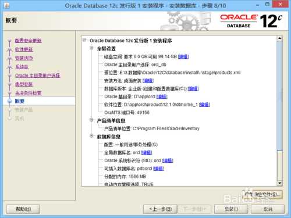Select the 全局设置 heading
291x218 pixels.
pos(107,49)
